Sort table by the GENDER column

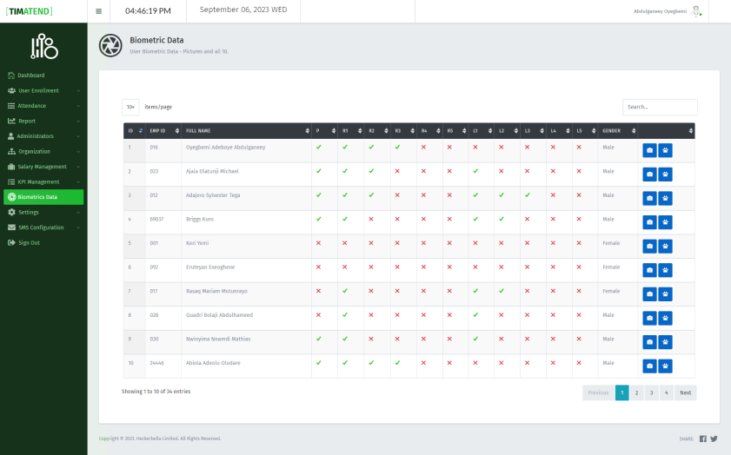pos(617,131)
